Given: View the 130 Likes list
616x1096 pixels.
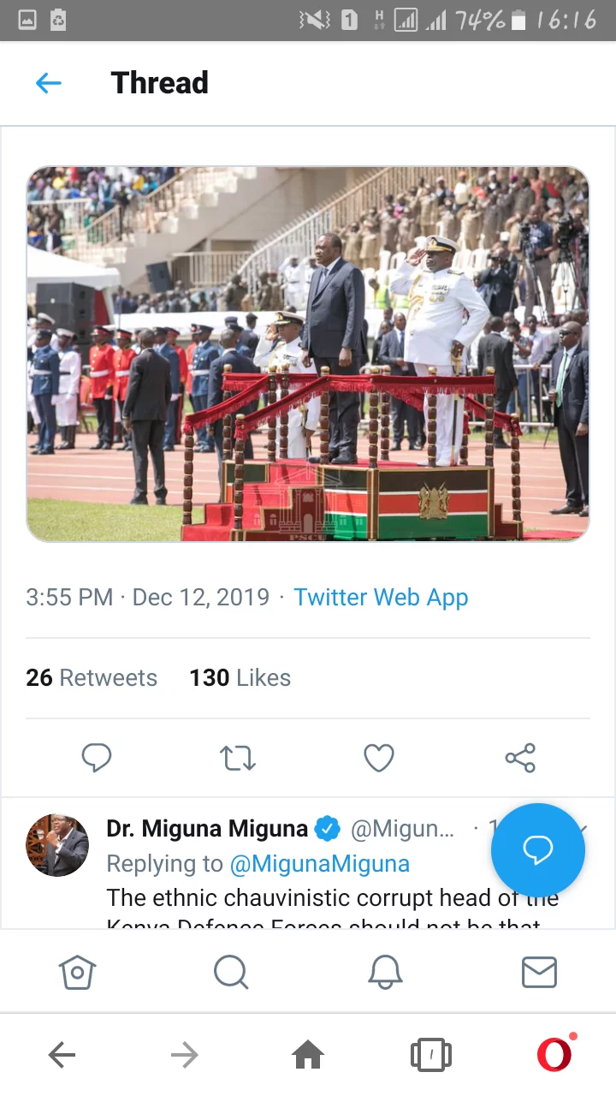Looking at the screenshot, I should coord(240,677).
